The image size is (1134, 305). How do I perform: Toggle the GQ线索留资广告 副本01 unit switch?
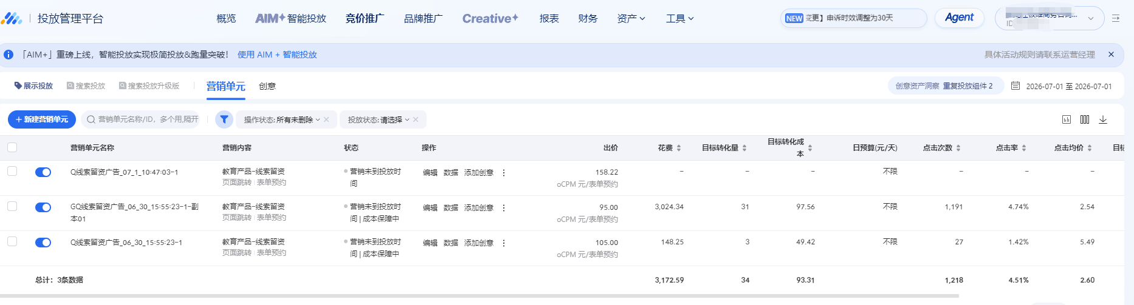click(43, 207)
